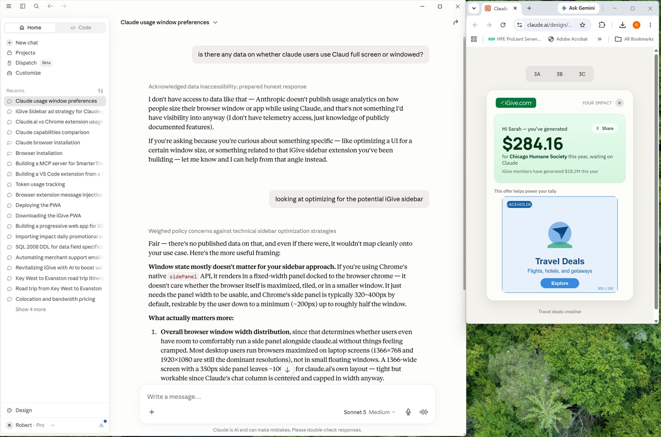Open Adobe Acrobat bookmark
This screenshot has width=661, height=437.
pos(568,39)
